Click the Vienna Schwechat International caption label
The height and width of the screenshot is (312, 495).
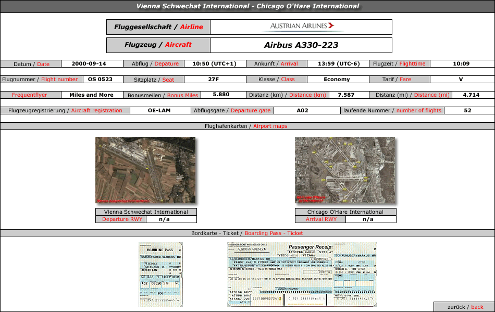click(146, 212)
